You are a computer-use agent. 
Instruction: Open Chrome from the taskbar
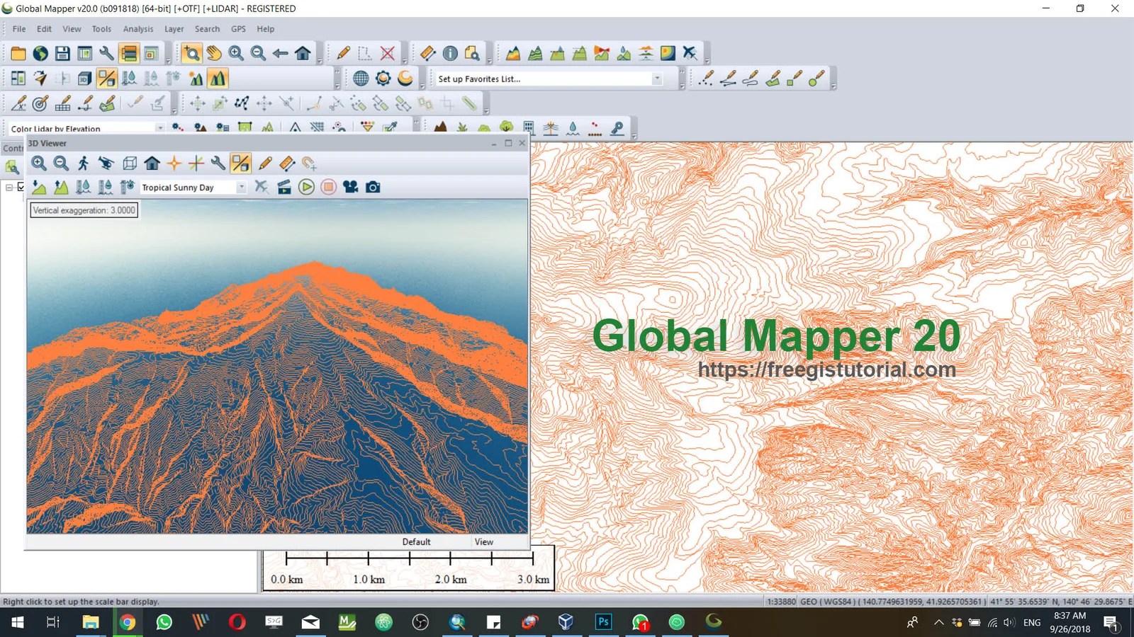pos(128,622)
